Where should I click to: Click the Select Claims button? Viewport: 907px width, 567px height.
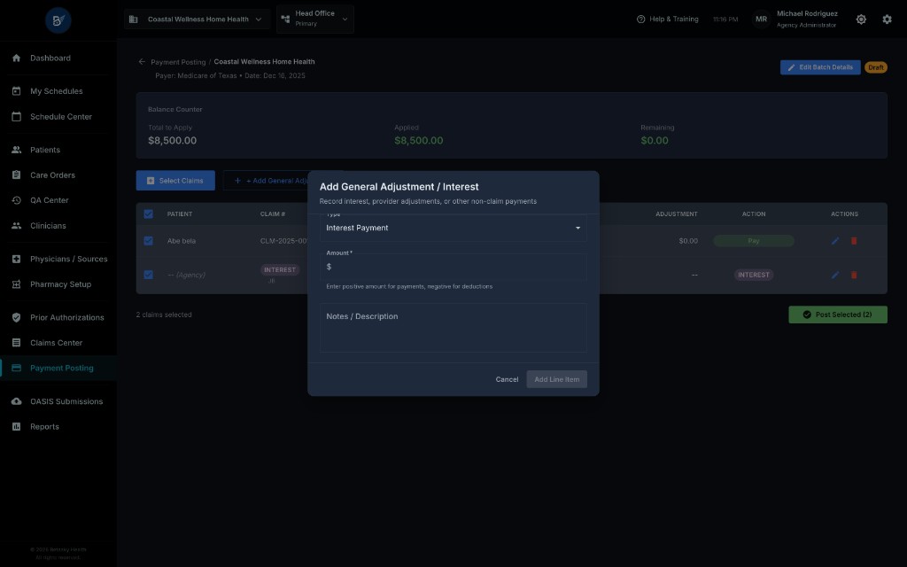tap(175, 181)
